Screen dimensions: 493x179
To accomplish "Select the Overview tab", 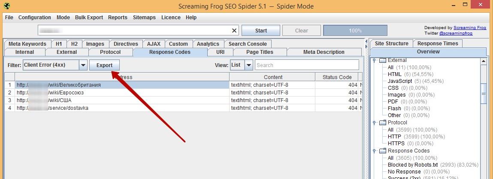I will tap(428, 52).
